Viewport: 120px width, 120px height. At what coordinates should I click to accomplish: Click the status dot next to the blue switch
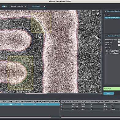(7, 6)
